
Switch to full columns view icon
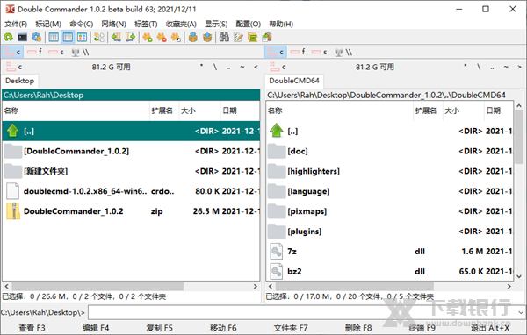68,37
